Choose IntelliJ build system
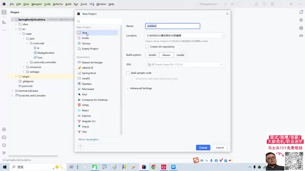Image resolution: width=305 pixels, height=171 pixels. coord(152,55)
